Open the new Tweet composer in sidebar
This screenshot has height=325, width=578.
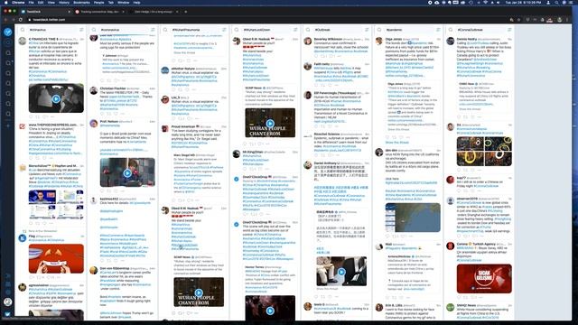8,32
